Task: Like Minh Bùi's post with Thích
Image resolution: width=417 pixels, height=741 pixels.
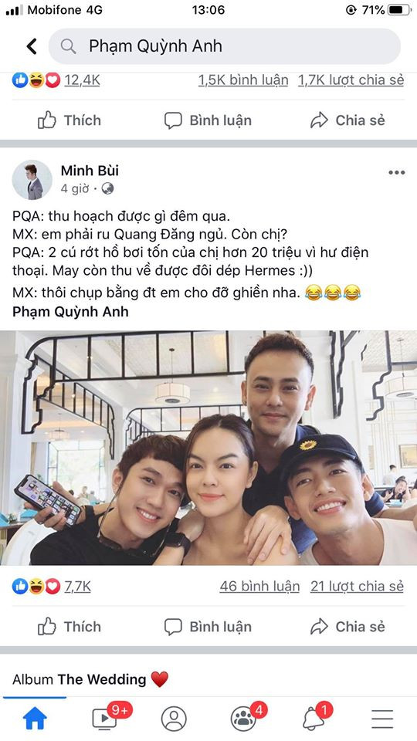Action: pyautogui.click(x=69, y=627)
